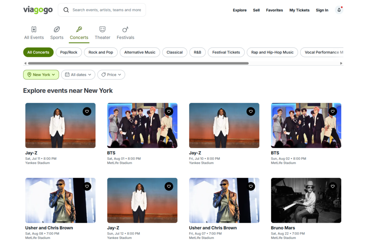Open My Tickets
Image resolution: width=369 pixels, height=252 pixels.
coord(299,10)
